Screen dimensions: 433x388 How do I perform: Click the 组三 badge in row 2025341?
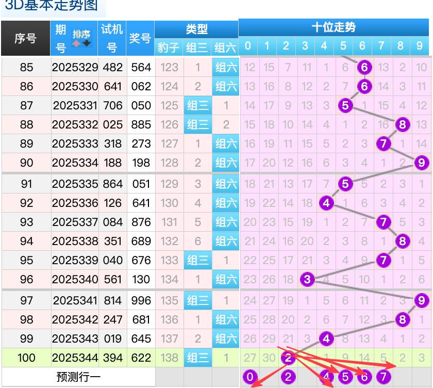pos(198,300)
